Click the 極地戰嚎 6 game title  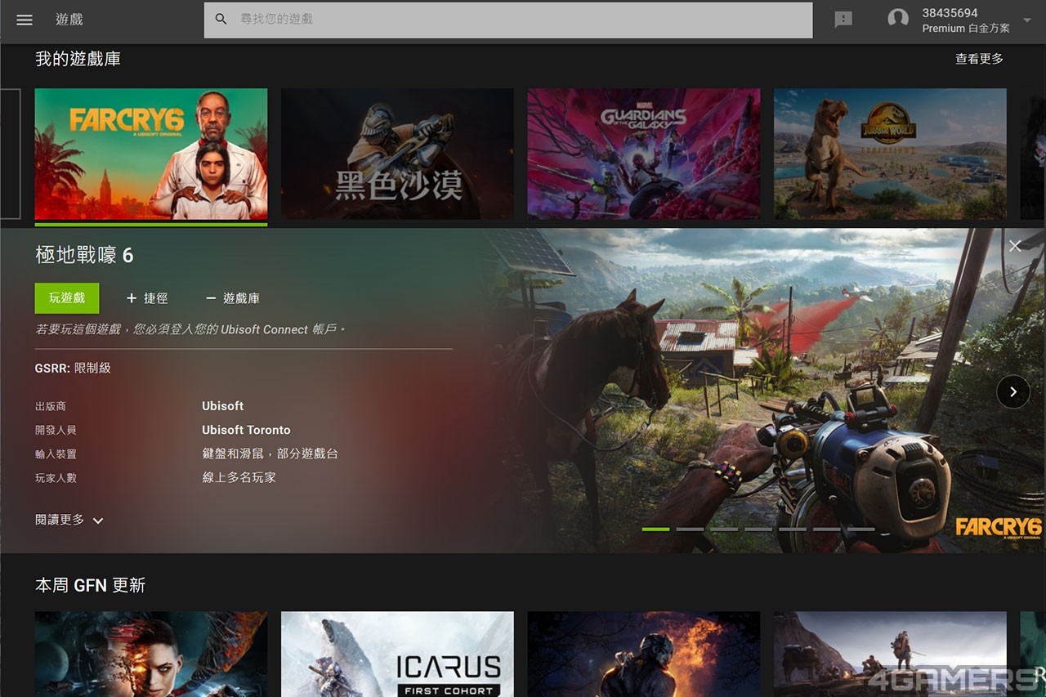coord(84,255)
